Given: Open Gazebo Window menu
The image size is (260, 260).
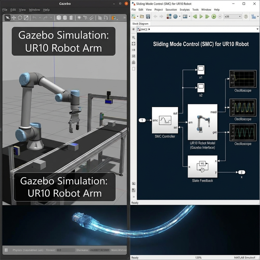Looking at the screenshot, I should (x=35, y=10).
